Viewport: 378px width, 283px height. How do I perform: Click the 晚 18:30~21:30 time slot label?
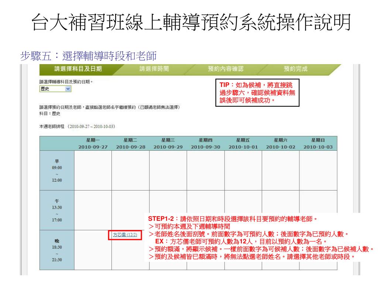(x=57, y=250)
